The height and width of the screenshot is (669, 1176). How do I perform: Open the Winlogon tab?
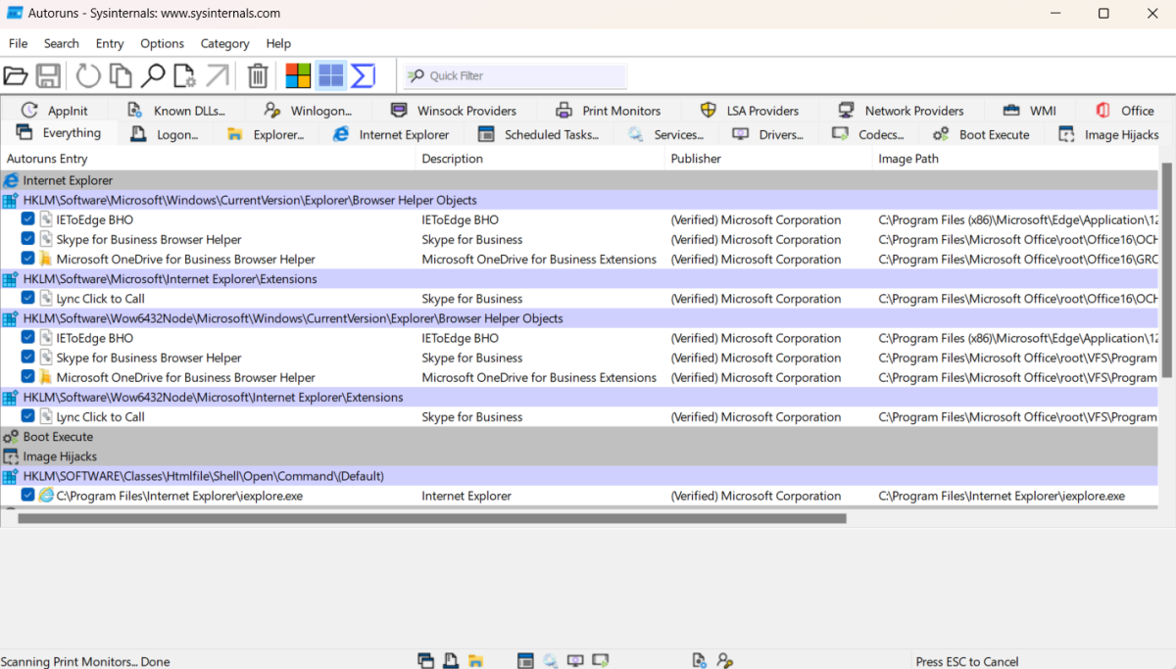point(308,111)
